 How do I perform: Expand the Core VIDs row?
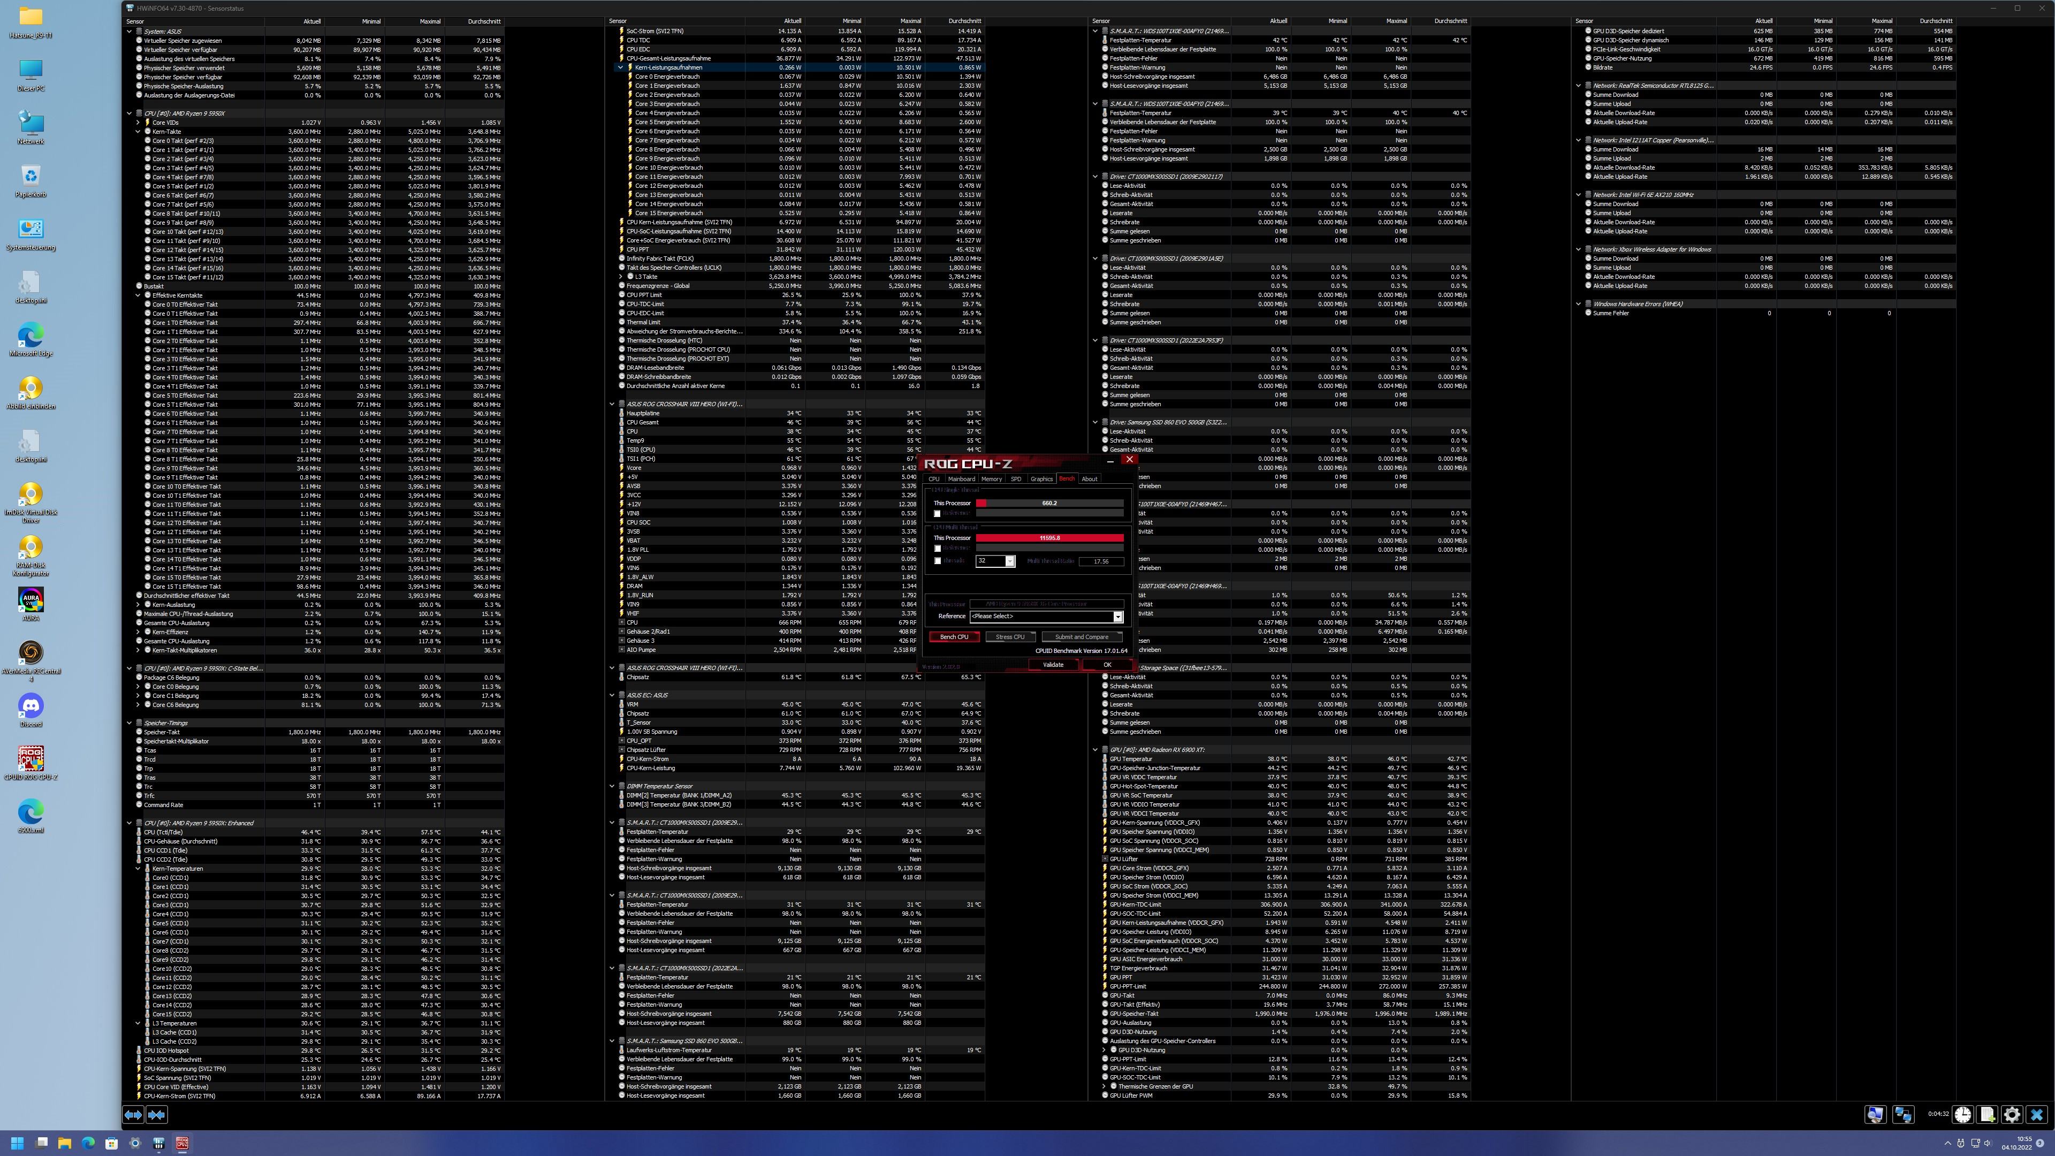tap(138, 122)
